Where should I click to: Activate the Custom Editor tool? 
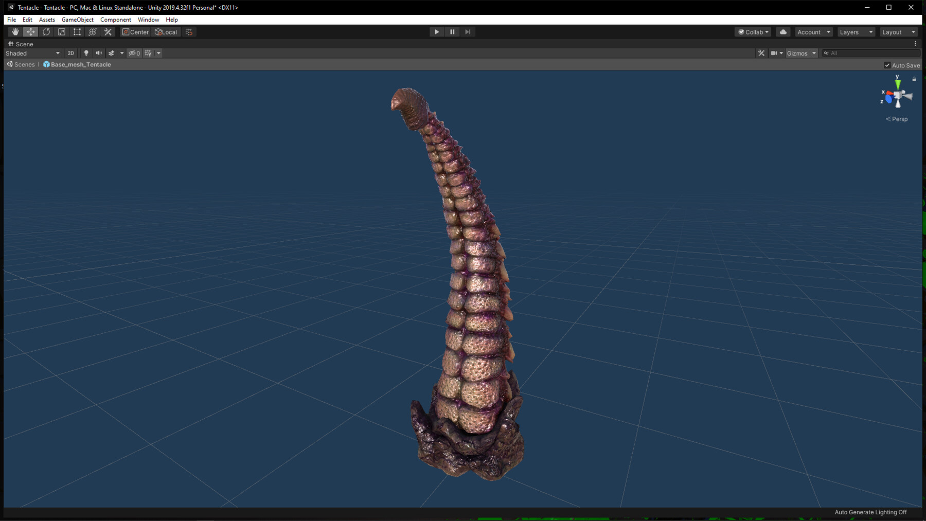[108, 31]
